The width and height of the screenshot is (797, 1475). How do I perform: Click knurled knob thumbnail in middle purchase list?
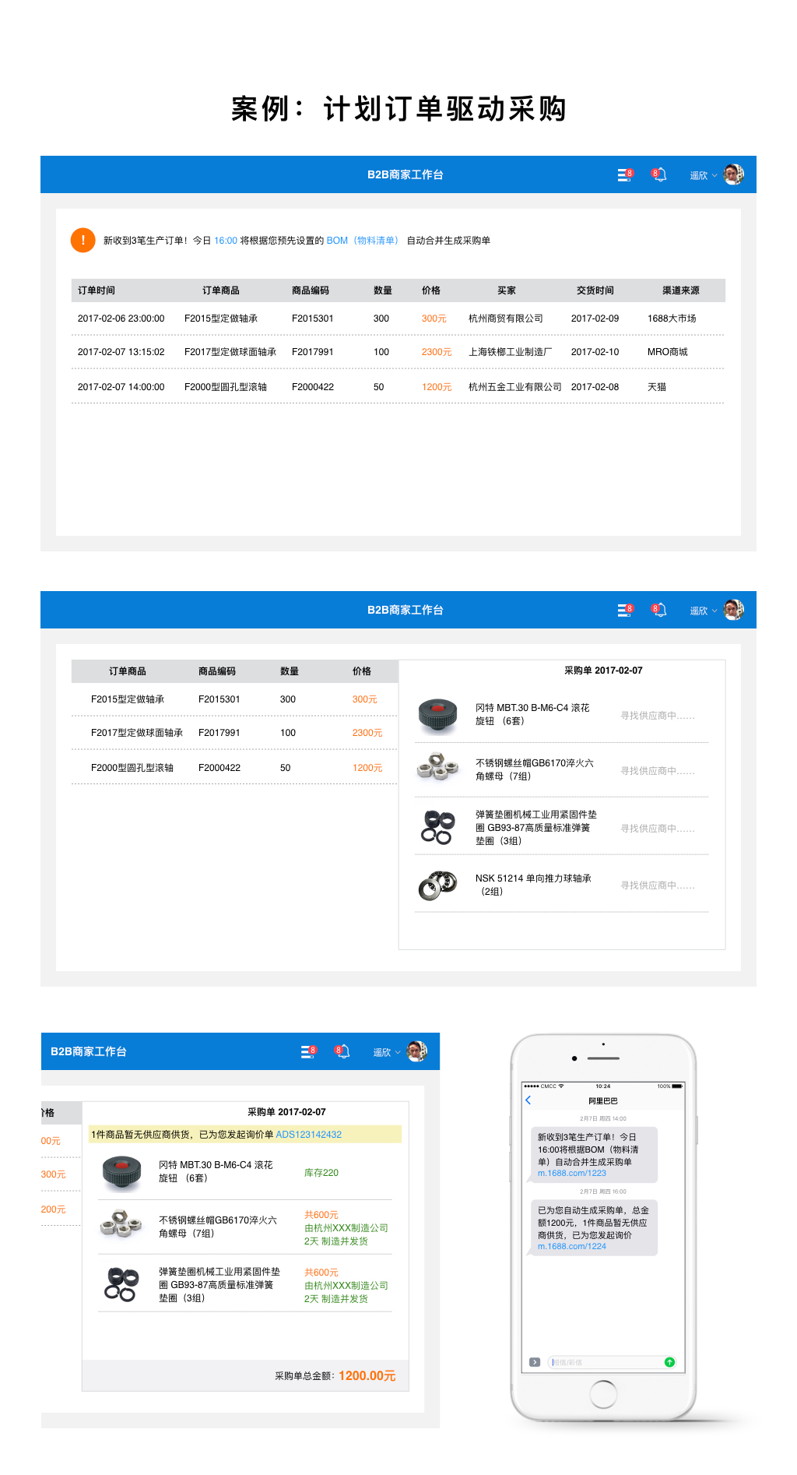click(437, 715)
